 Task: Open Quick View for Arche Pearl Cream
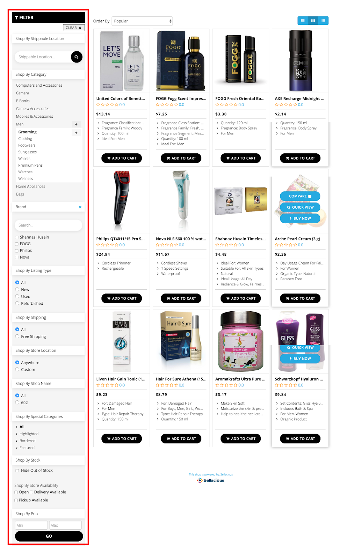[x=300, y=208]
